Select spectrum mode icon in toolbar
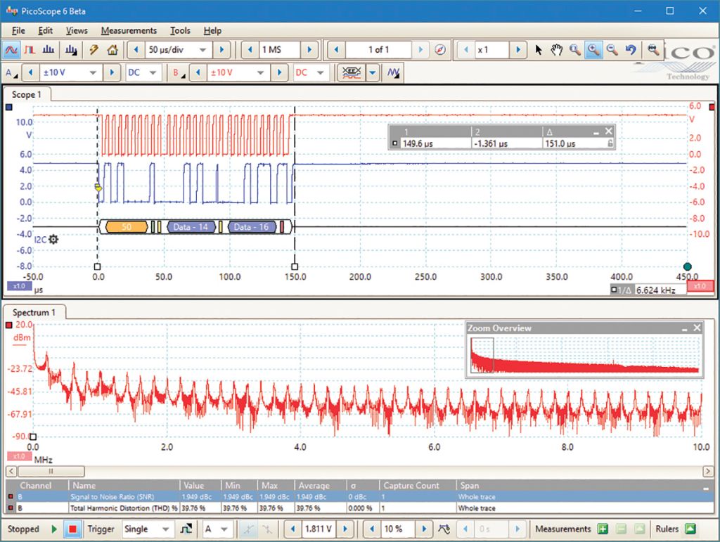 pos(49,50)
